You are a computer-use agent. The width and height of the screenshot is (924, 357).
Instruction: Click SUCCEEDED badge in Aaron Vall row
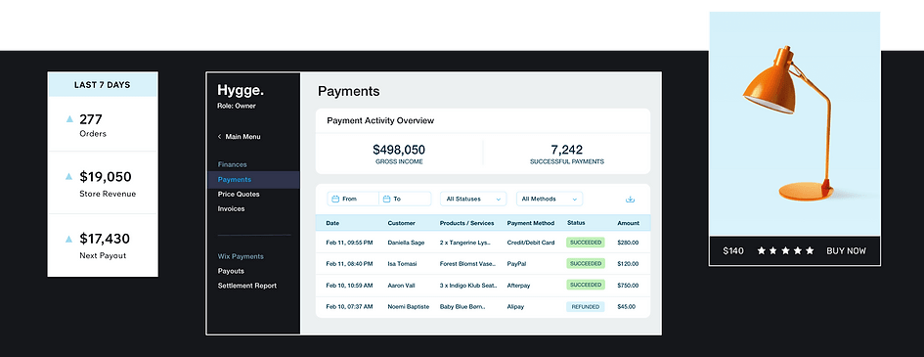(585, 286)
